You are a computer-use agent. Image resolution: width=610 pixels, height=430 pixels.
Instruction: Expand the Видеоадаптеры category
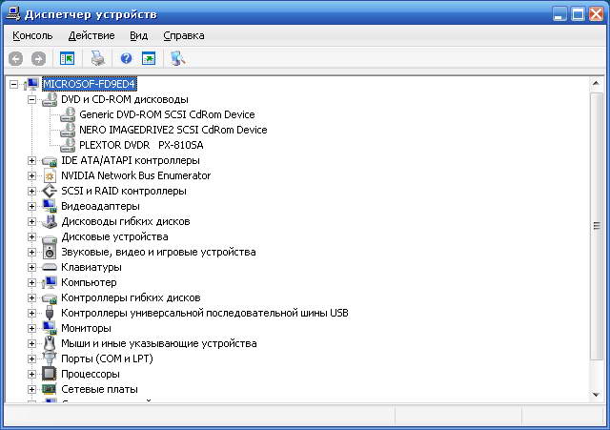(x=31, y=206)
